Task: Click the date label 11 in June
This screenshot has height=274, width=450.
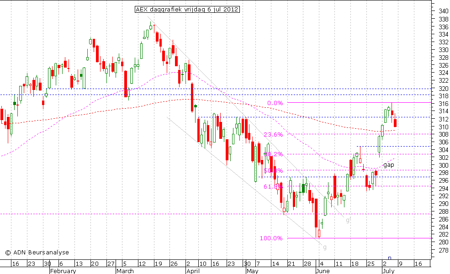Action: pyautogui.click(x=339, y=263)
